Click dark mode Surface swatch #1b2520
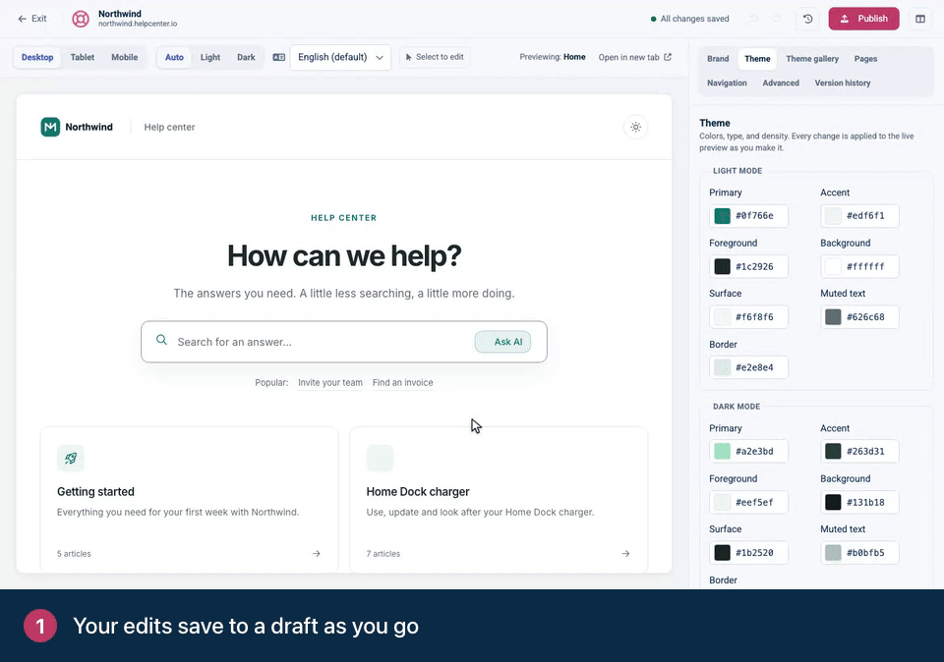Image resolution: width=944 pixels, height=662 pixels. pos(723,553)
